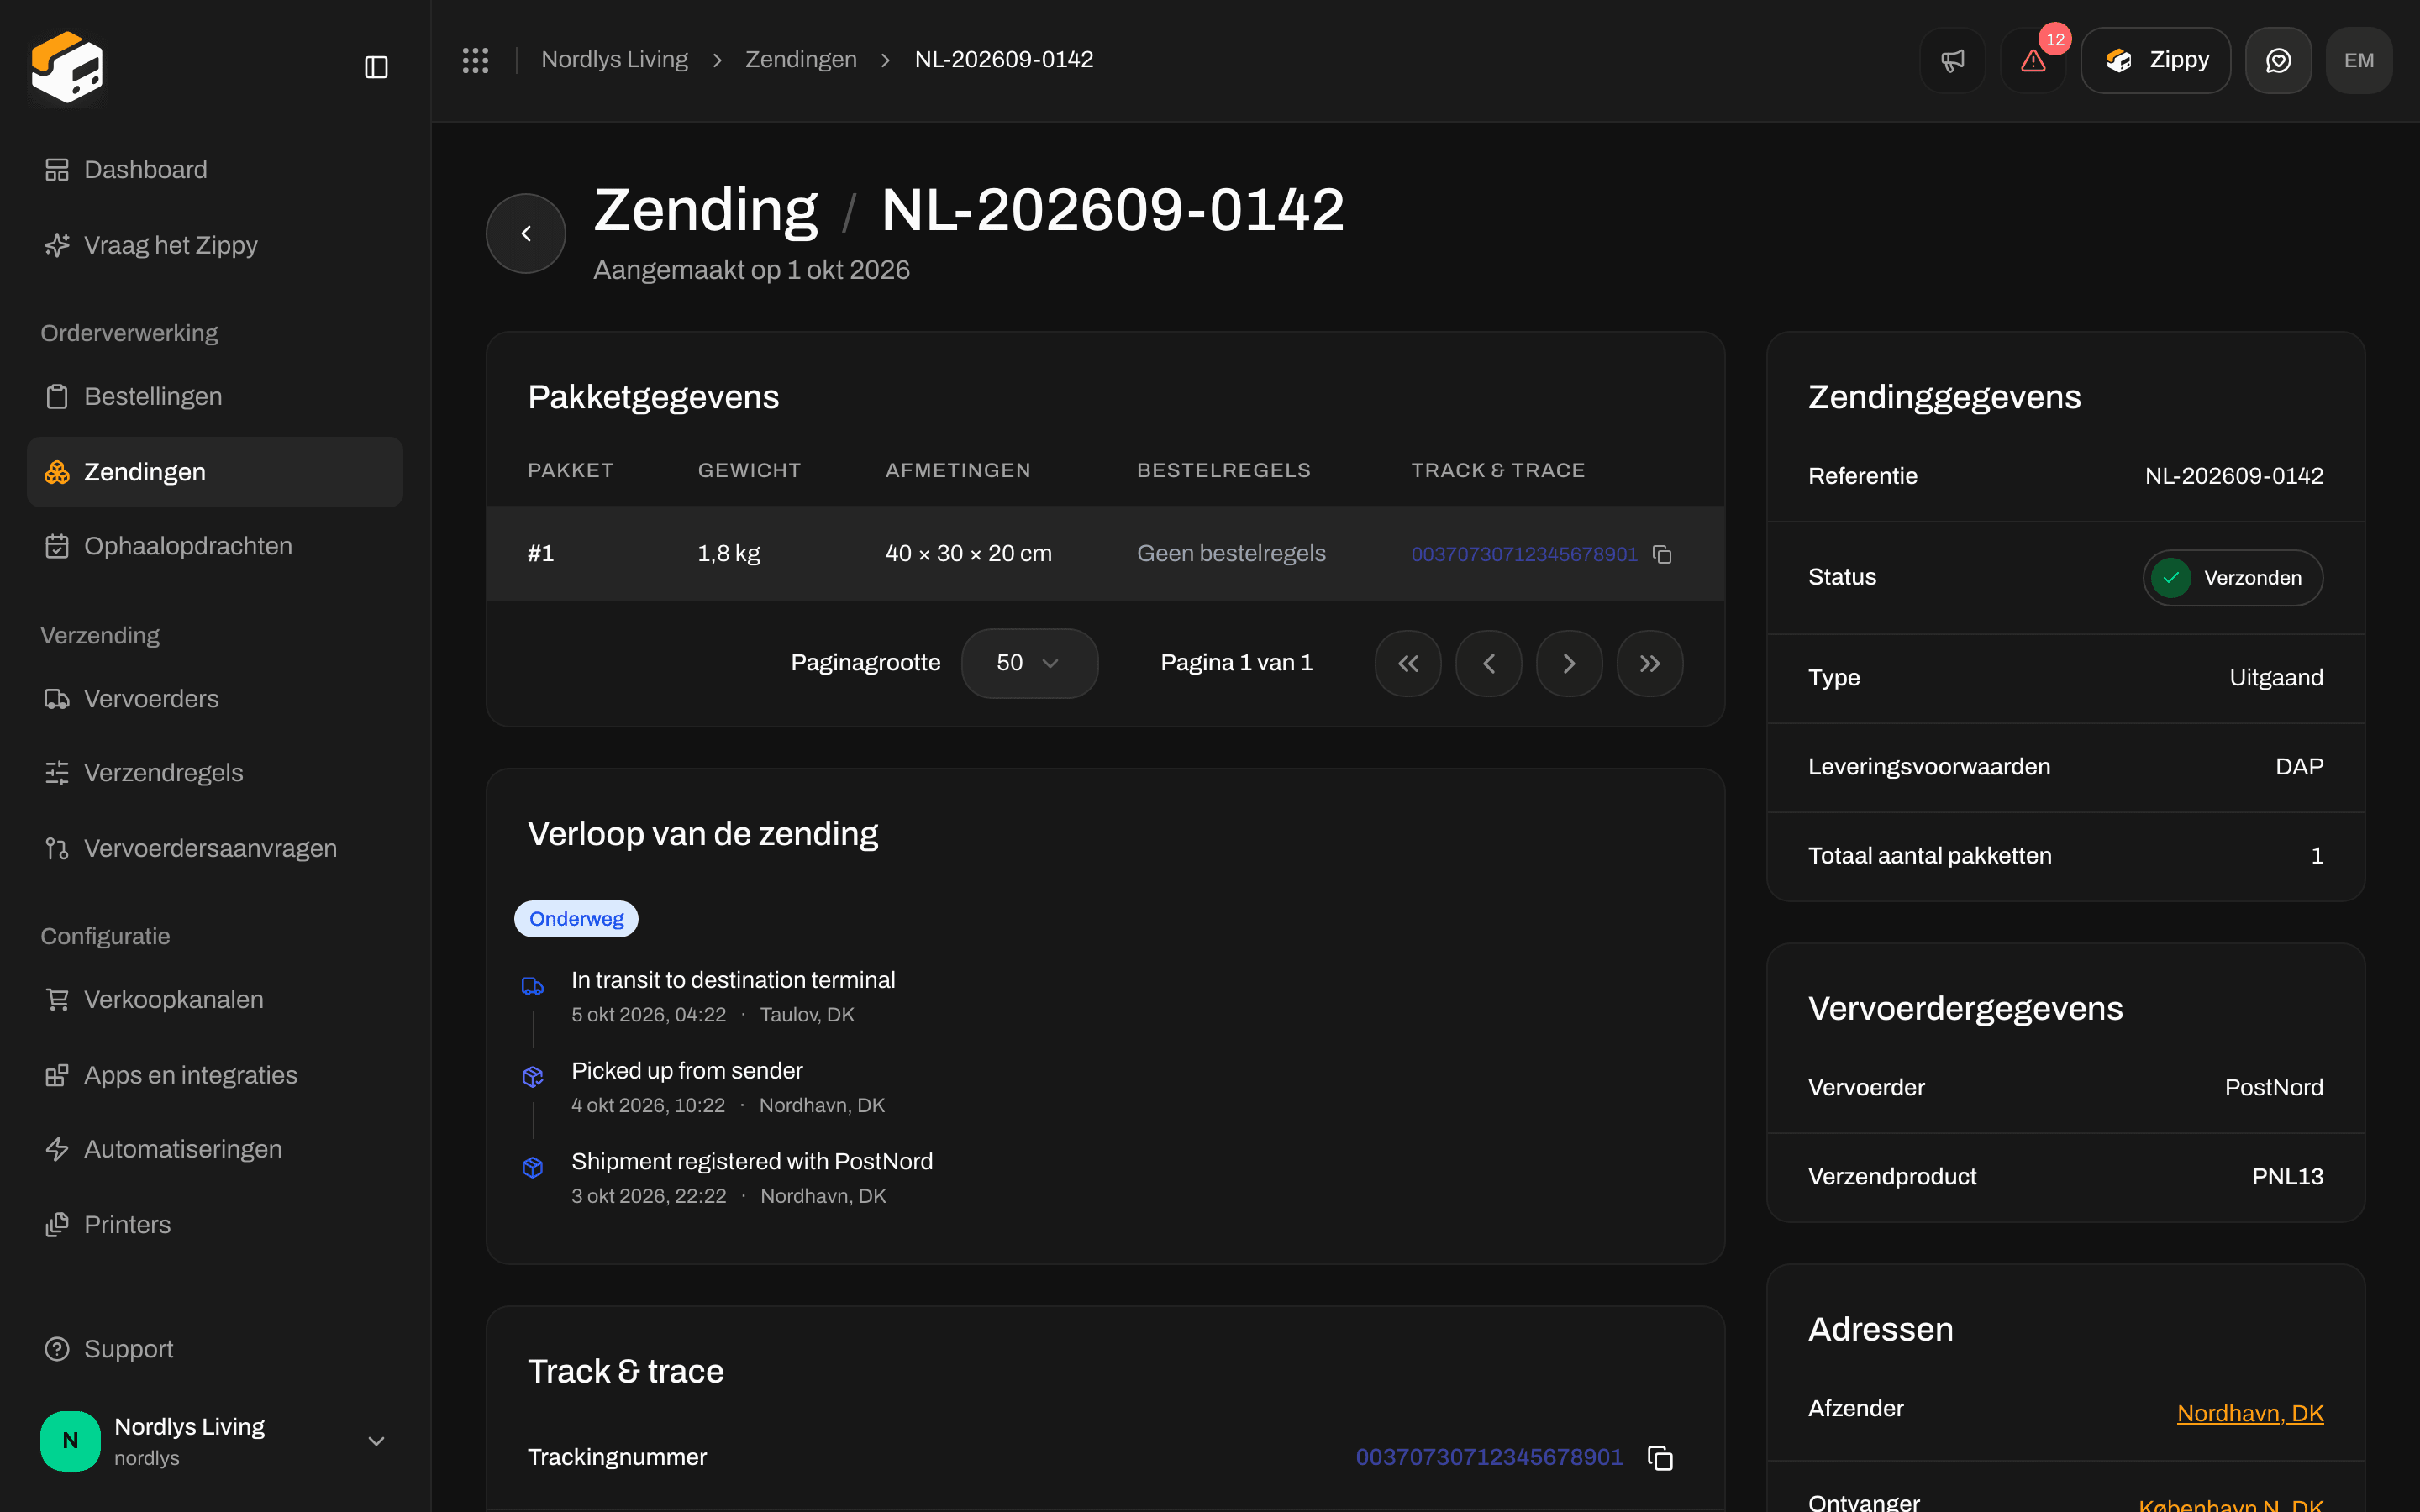This screenshot has width=2420, height=1512.
Task: Open Trackingnummer link in Track & trace card
Action: point(1489,1457)
